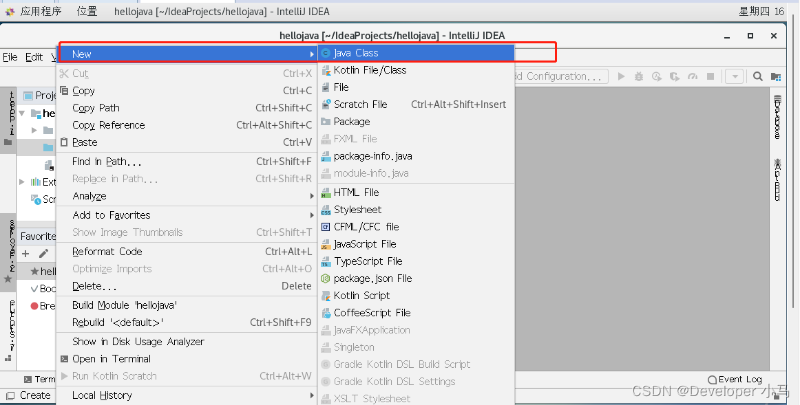Screen dimensions: 800x405
Task: Open the Edit menu in menu bar
Action: 34,57
